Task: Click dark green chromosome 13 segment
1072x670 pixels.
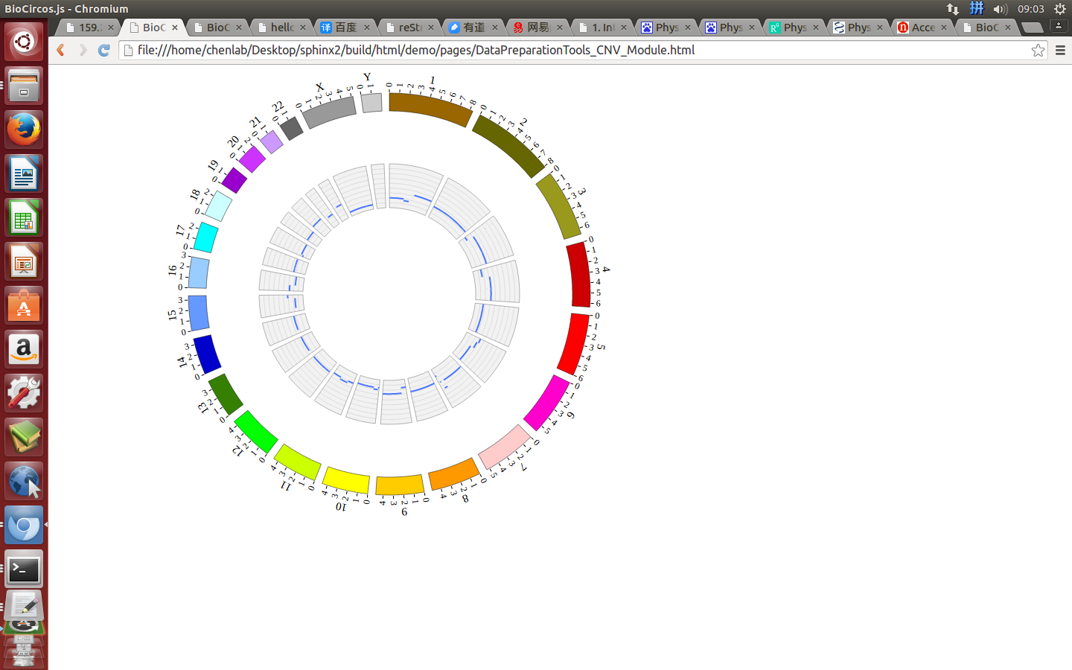Action: pos(226,394)
